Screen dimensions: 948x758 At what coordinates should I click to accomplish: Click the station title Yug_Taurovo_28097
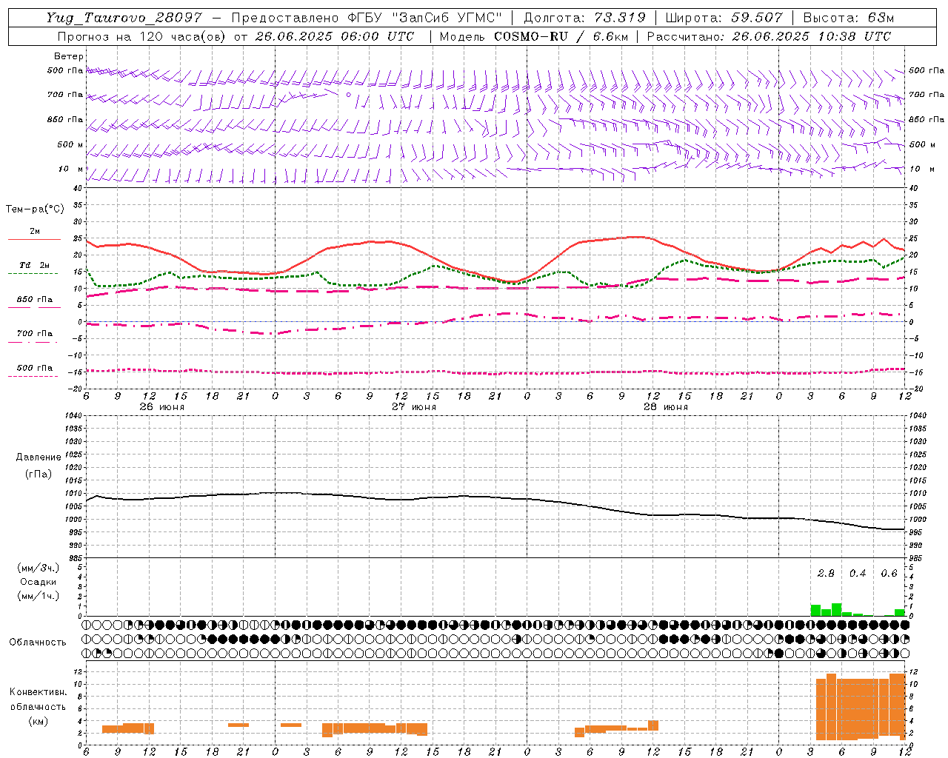click(124, 18)
